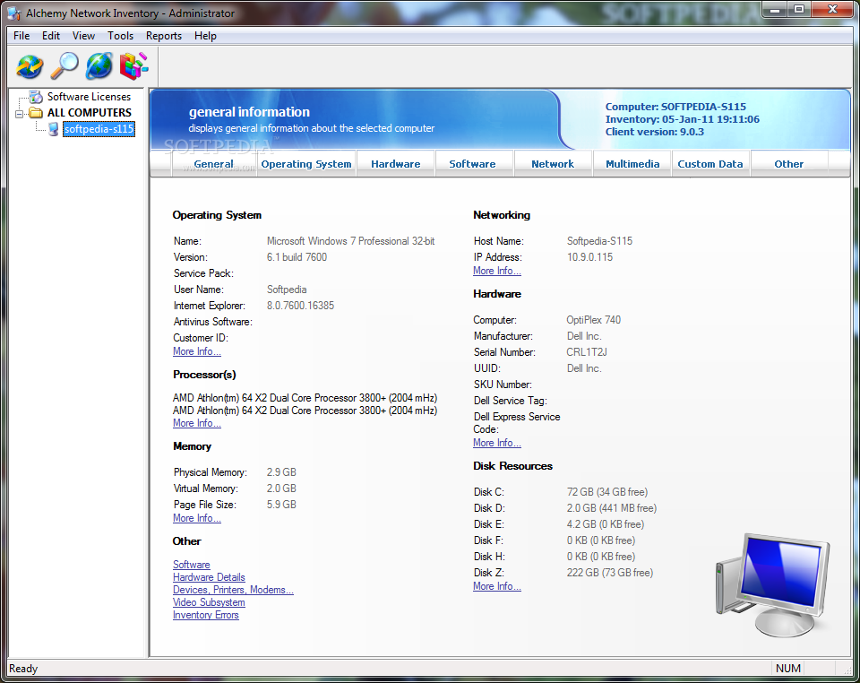Open the Help menu
The width and height of the screenshot is (860, 683).
click(x=205, y=36)
